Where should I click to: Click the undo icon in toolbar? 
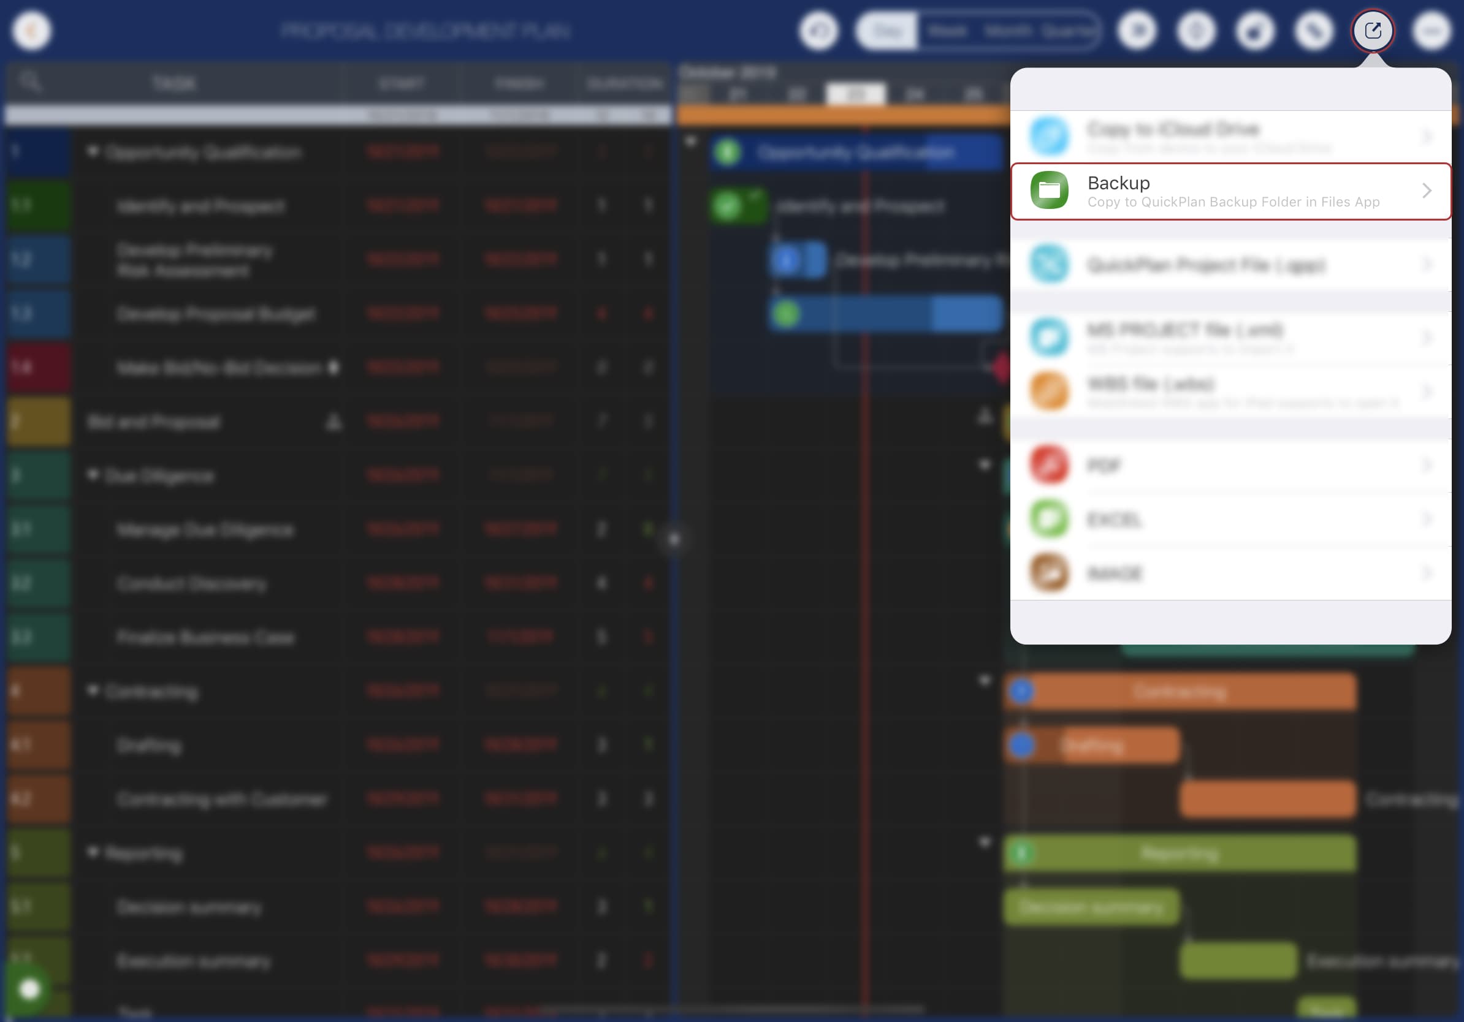818,31
